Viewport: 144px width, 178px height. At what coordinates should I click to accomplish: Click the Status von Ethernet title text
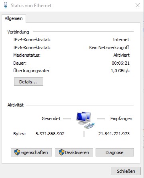(x=31, y=6)
